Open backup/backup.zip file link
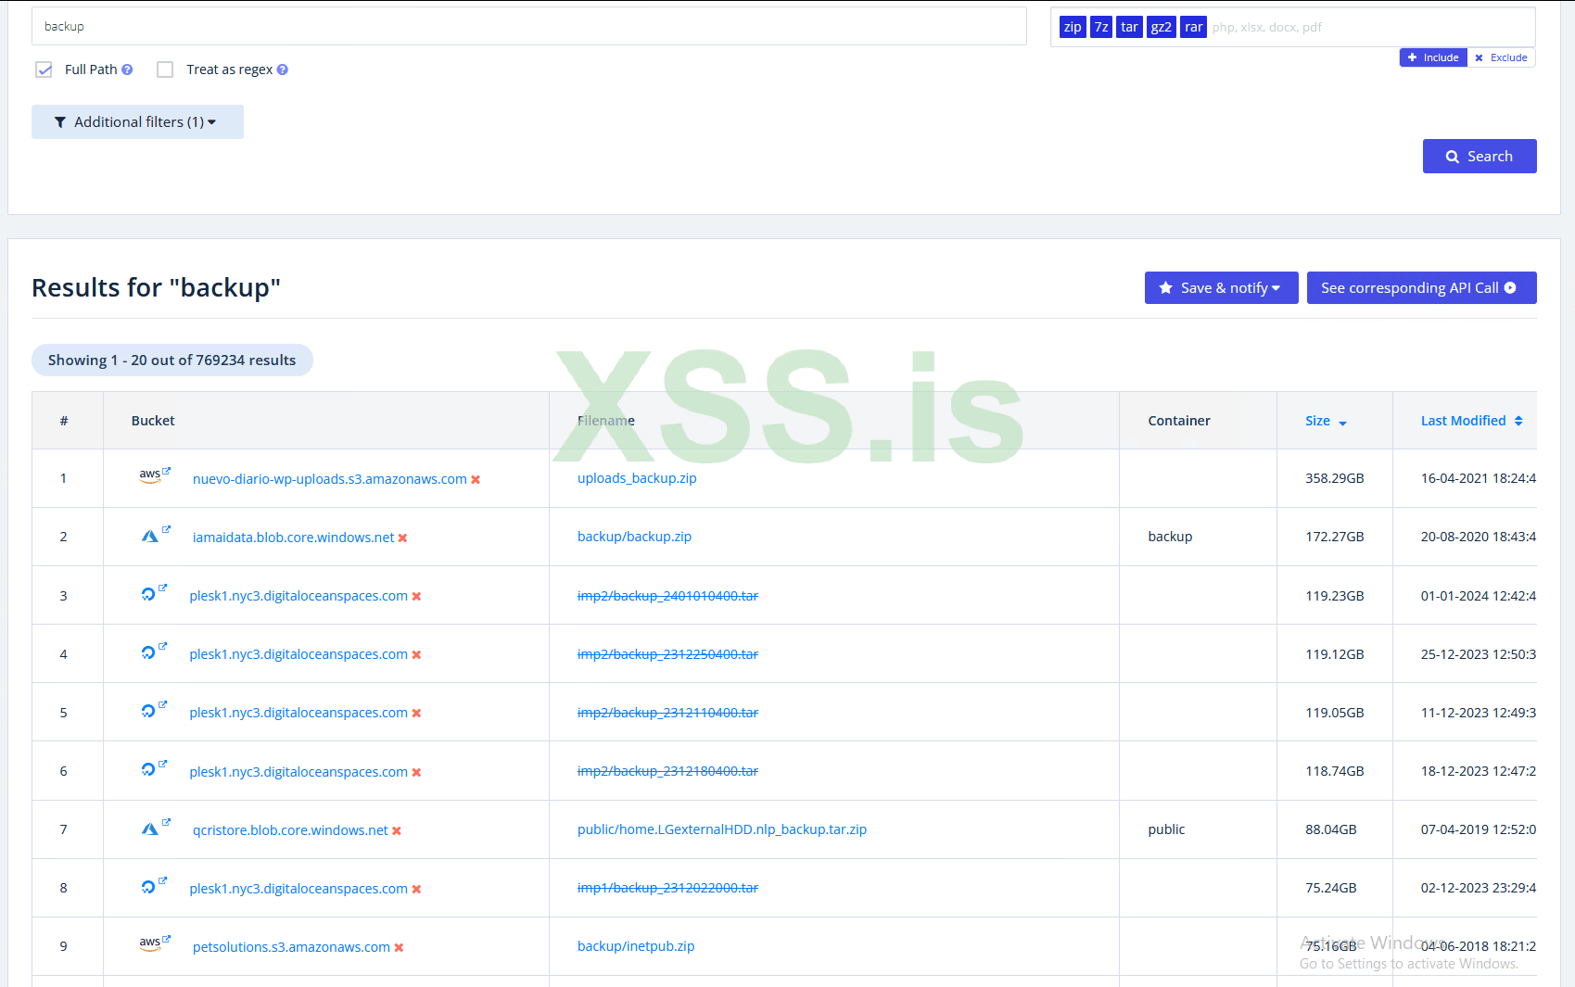 point(634,537)
